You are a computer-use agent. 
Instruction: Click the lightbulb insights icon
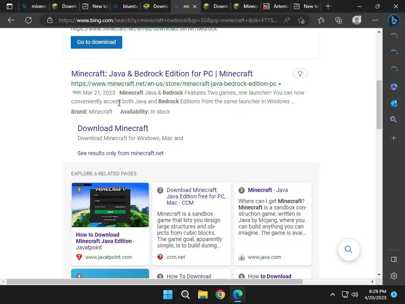[300, 73]
